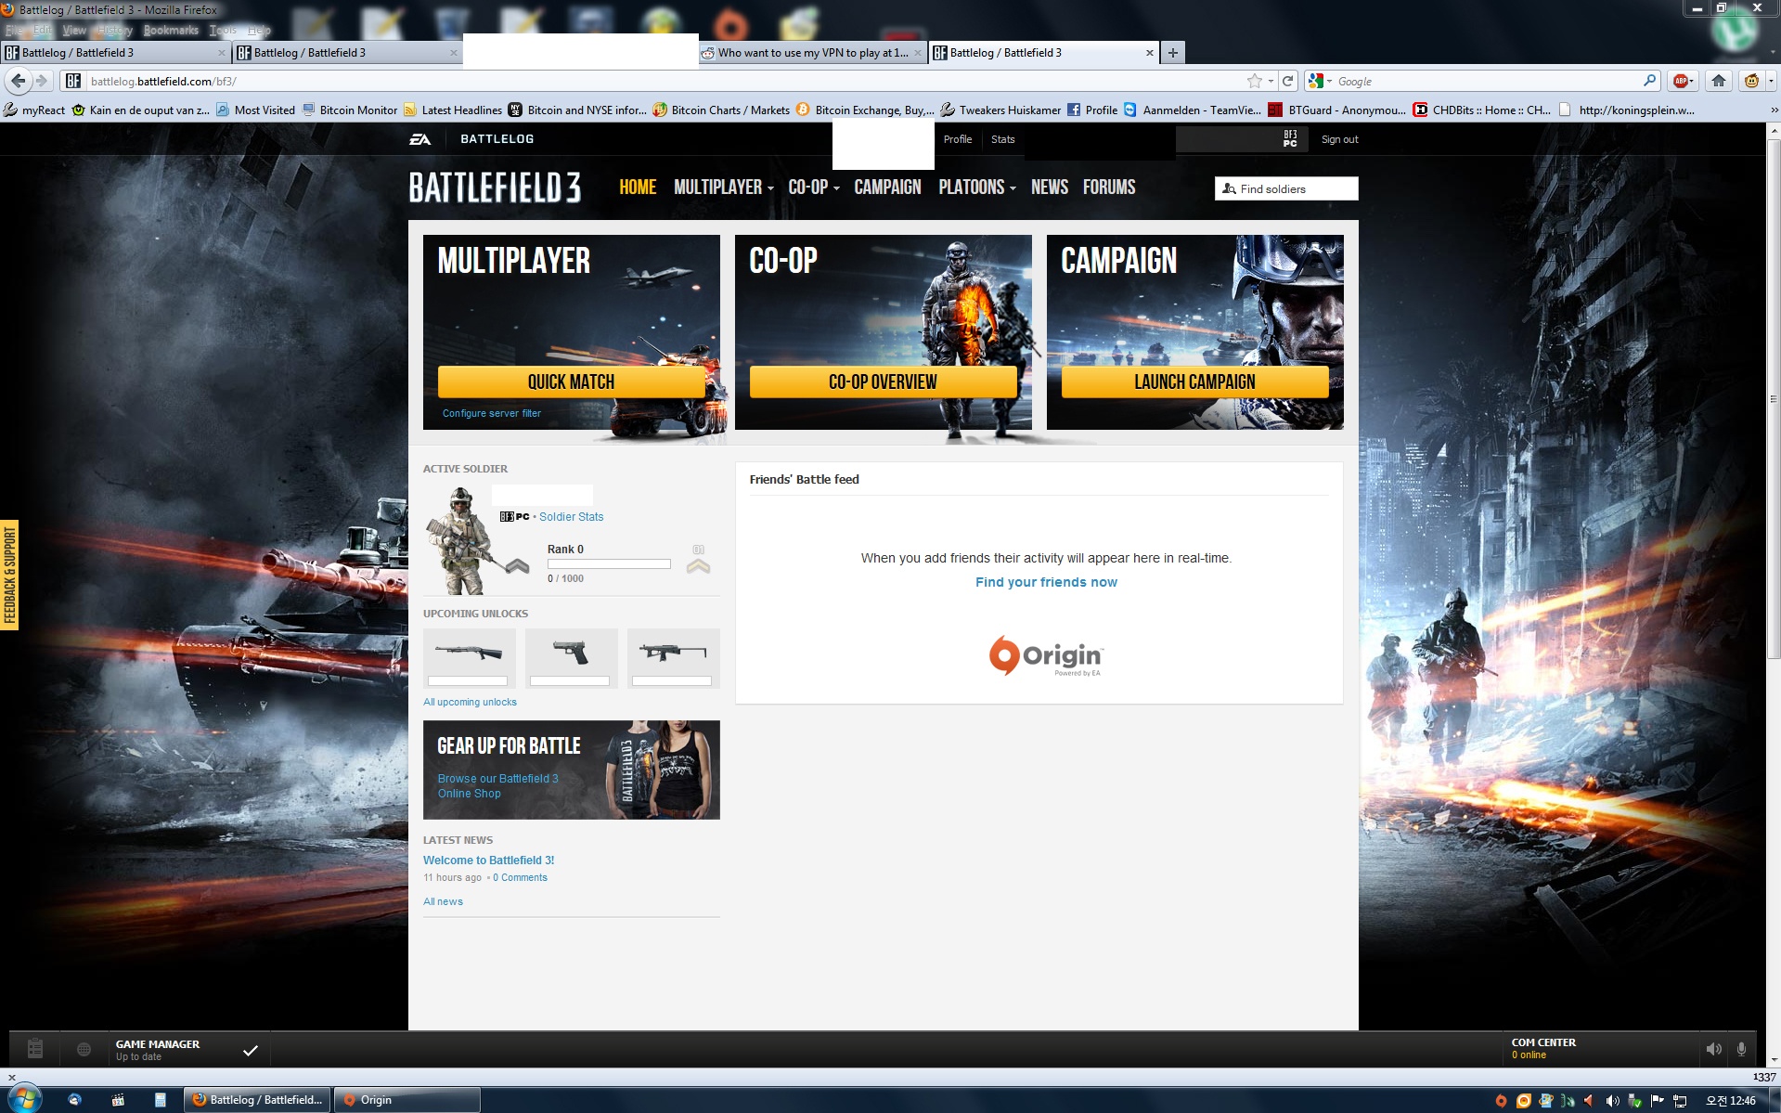Viewport: 1781px width, 1113px height.
Task: Go back with the browser back arrow
Action: pyautogui.click(x=18, y=81)
